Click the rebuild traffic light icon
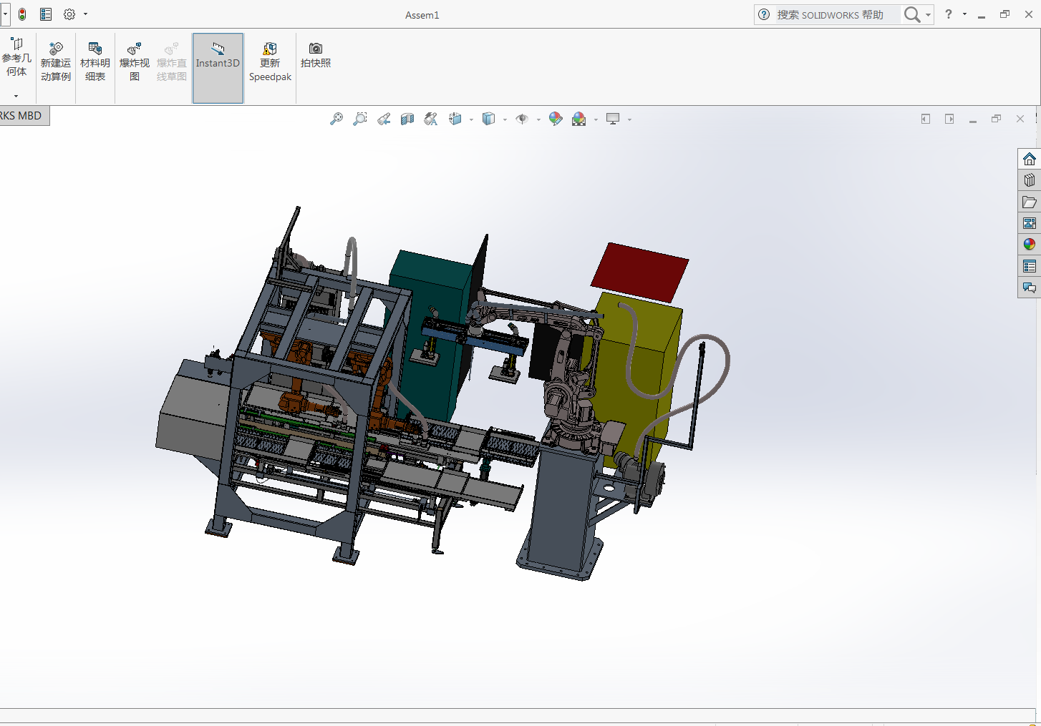The height and width of the screenshot is (726, 1041). [x=22, y=14]
